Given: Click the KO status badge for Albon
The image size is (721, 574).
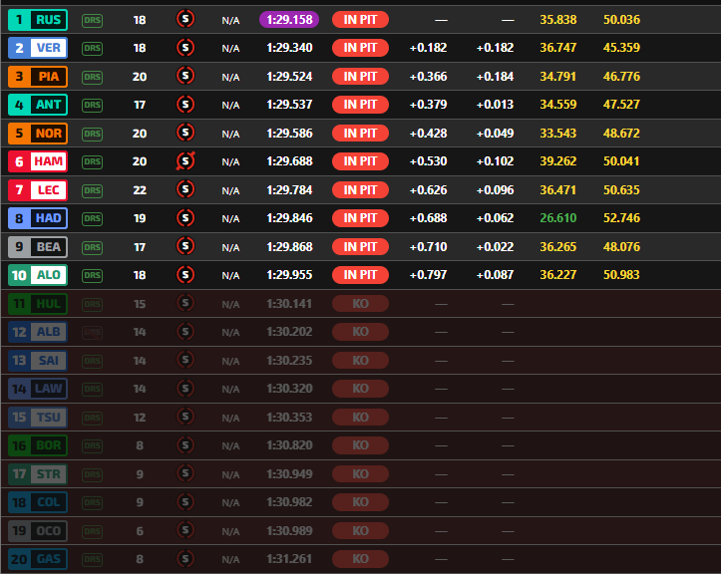Looking at the screenshot, I should (360, 332).
